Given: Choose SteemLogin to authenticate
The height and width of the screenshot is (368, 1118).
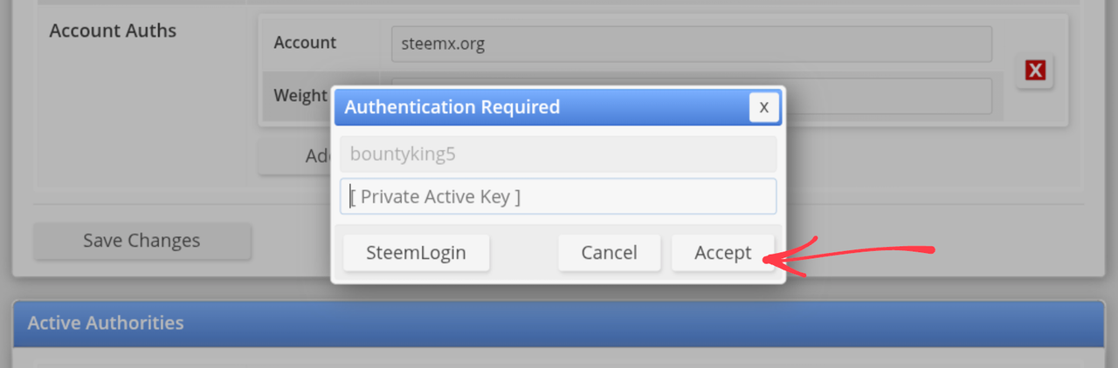Looking at the screenshot, I should (x=416, y=253).
